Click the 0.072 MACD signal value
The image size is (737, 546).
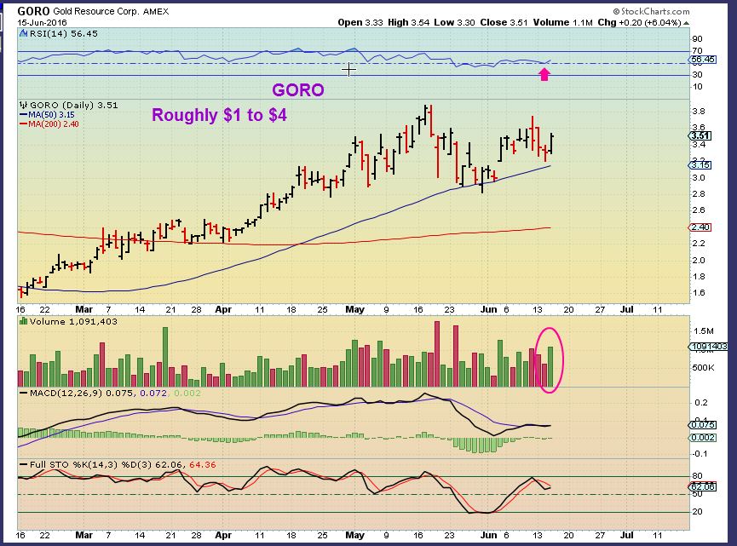click(153, 393)
